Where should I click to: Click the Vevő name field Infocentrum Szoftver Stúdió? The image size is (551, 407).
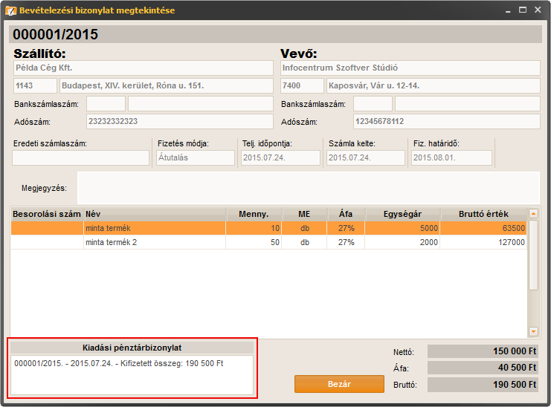410,68
